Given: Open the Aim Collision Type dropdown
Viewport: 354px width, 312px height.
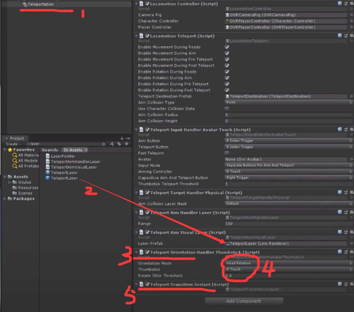Looking at the screenshot, I should 288,102.
